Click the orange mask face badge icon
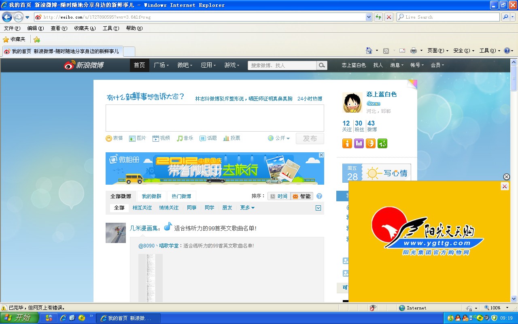The image size is (518, 324). click(x=371, y=143)
